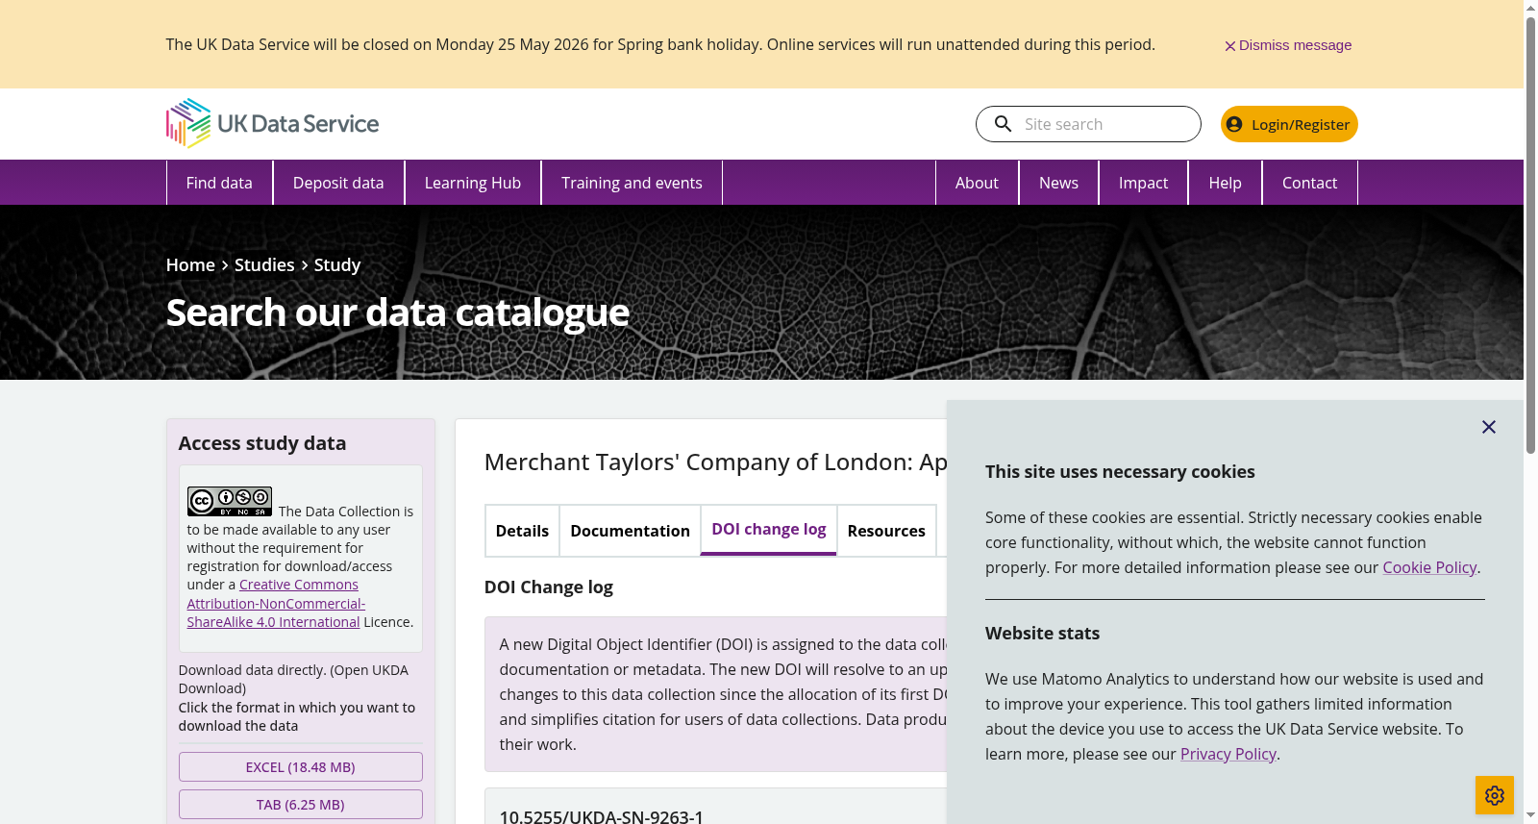The image size is (1538, 824).
Task: Go to About page
Action: tap(977, 183)
